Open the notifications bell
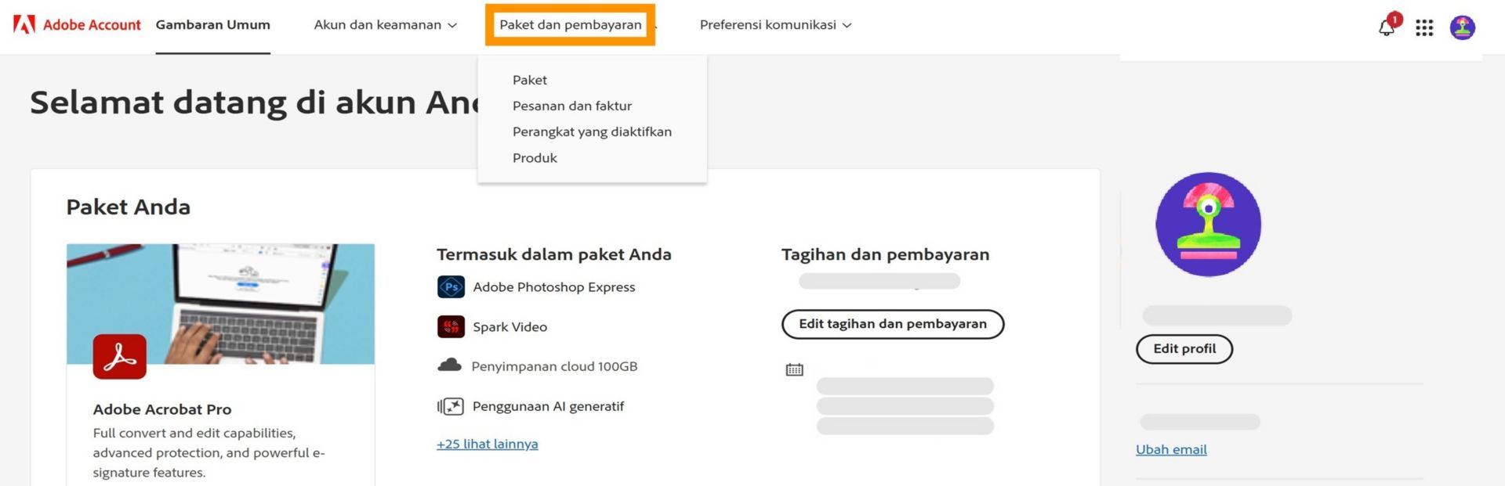 point(1387,27)
